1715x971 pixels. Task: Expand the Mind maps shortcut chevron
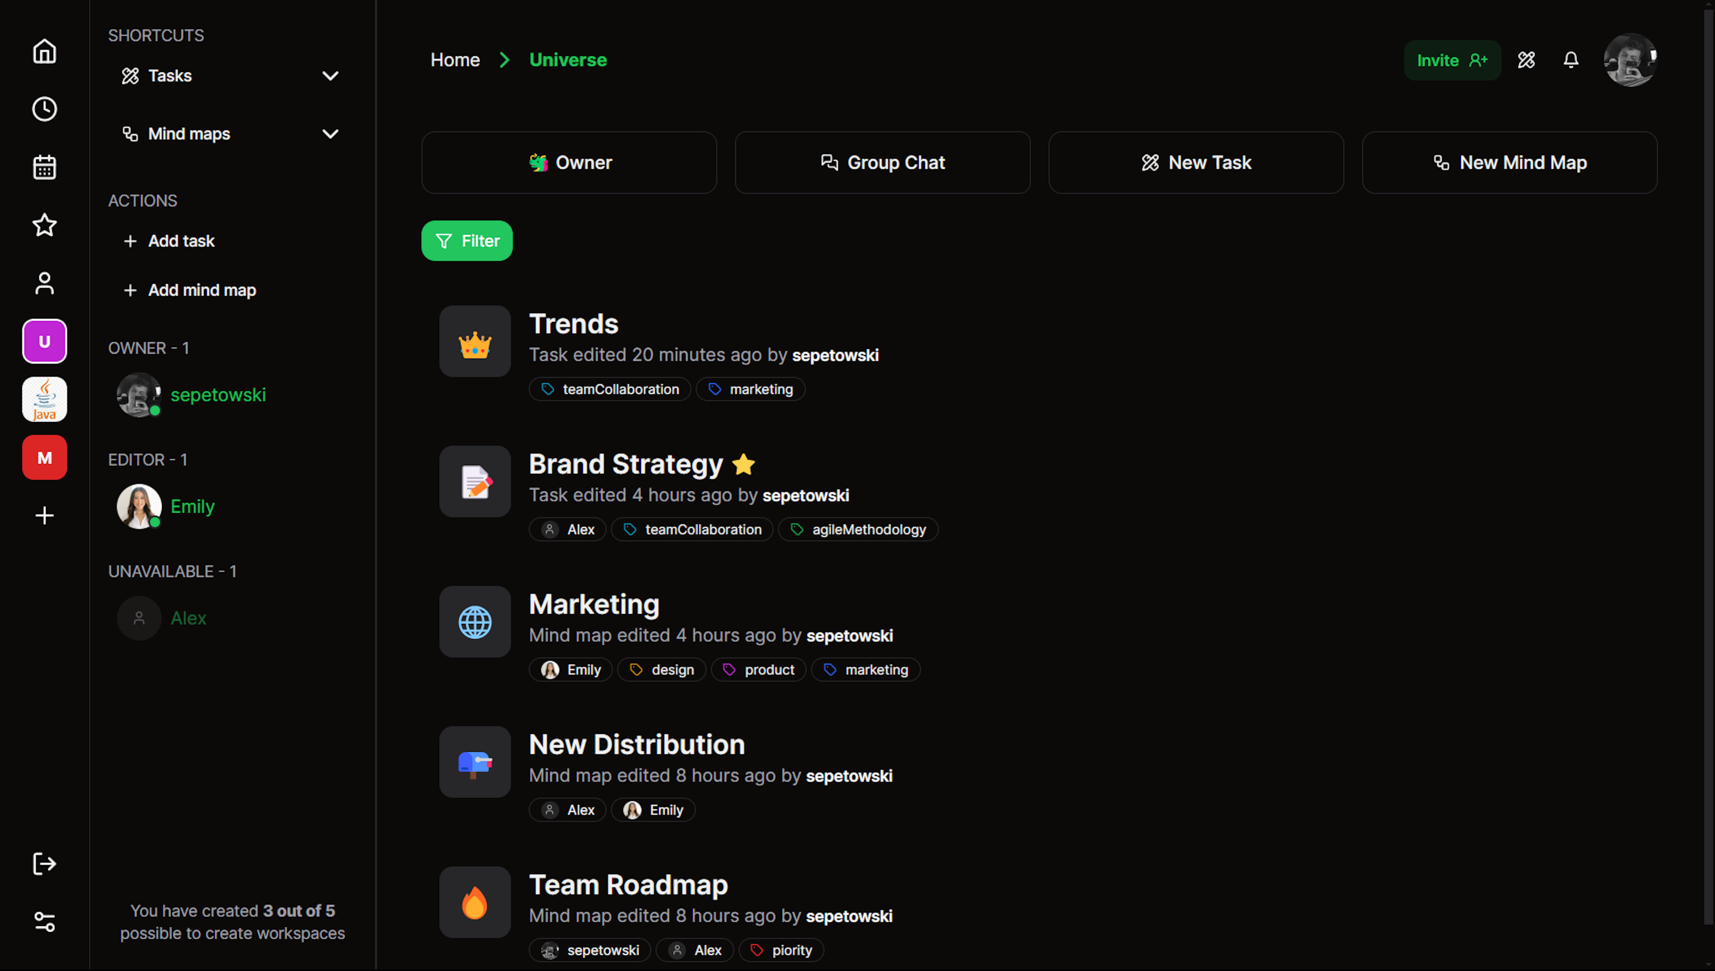(330, 134)
